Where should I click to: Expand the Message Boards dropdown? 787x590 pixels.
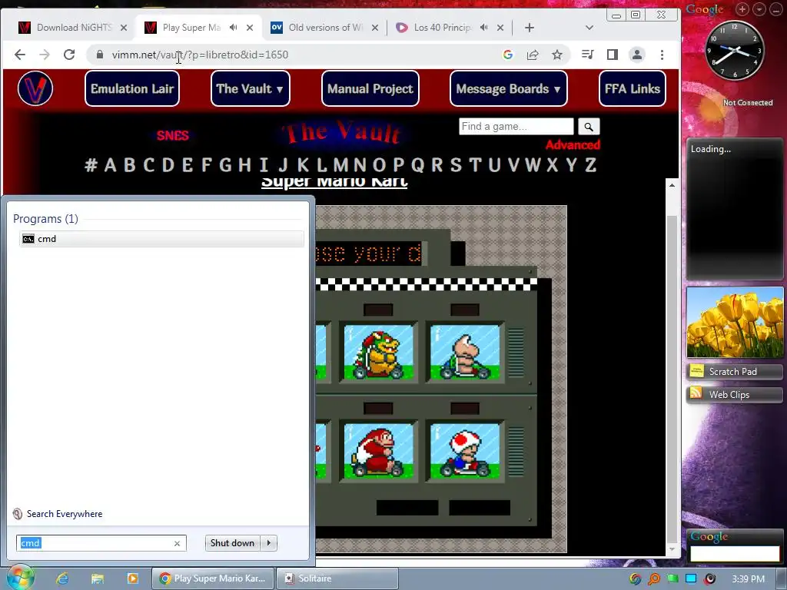[508, 89]
